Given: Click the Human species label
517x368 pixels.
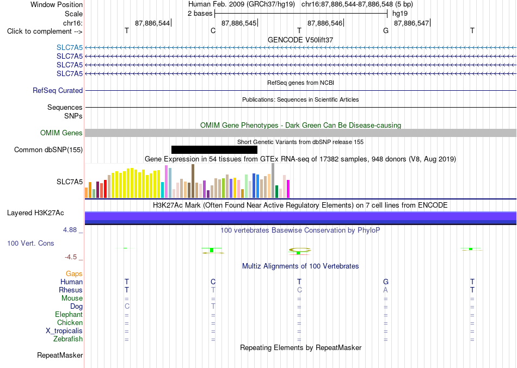Looking at the screenshot, I should click(71, 282).
